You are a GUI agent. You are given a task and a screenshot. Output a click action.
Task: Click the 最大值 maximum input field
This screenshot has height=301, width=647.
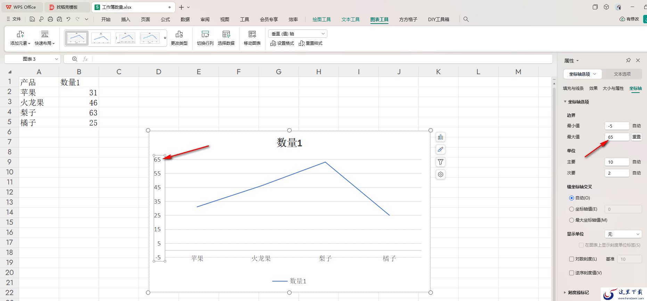[x=617, y=137]
